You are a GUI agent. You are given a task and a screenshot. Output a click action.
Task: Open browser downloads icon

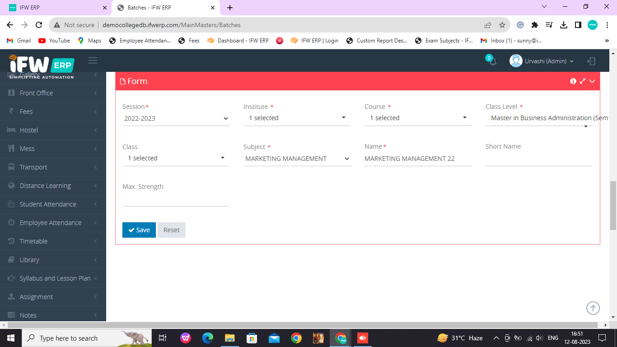coord(564,25)
